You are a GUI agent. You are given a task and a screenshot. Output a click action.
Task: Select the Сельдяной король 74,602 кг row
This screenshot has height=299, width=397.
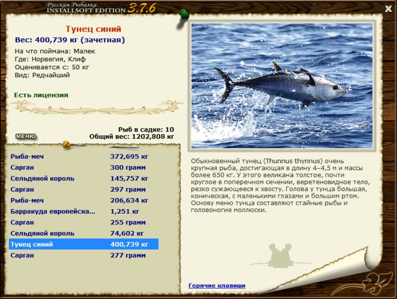[x=84, y=233]
